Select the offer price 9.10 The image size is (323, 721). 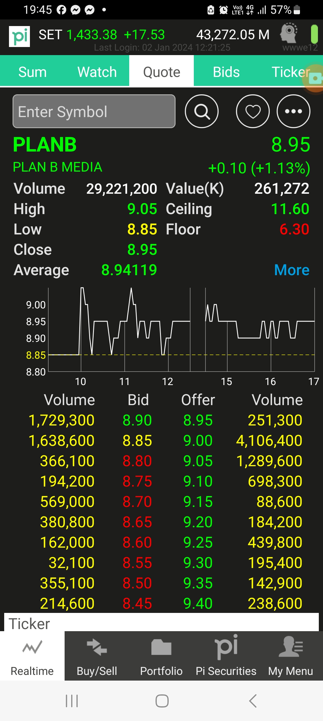(198, 481)
